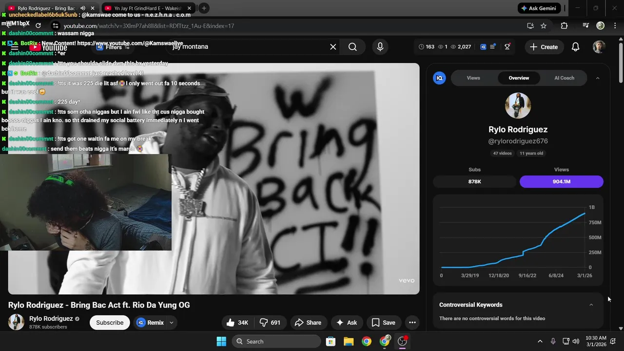Screen dimensions: 624x351
Task: Click the browser address bar URL
Action: coord(149,26)
